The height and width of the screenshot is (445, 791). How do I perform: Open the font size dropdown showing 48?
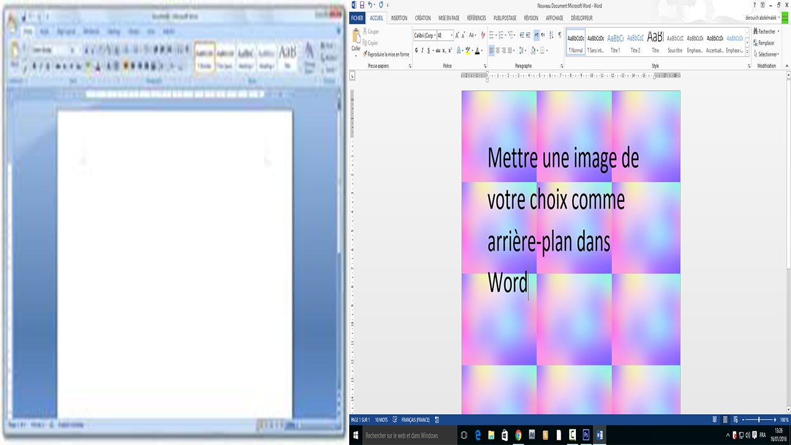pos(445,35)
